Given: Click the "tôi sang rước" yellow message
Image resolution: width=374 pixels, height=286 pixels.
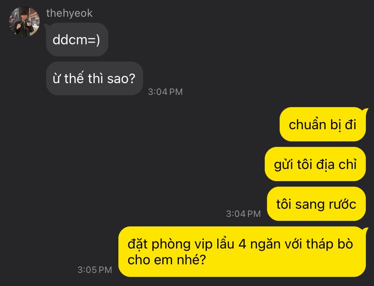Looking at the screenshot, I should click(317, 204).
